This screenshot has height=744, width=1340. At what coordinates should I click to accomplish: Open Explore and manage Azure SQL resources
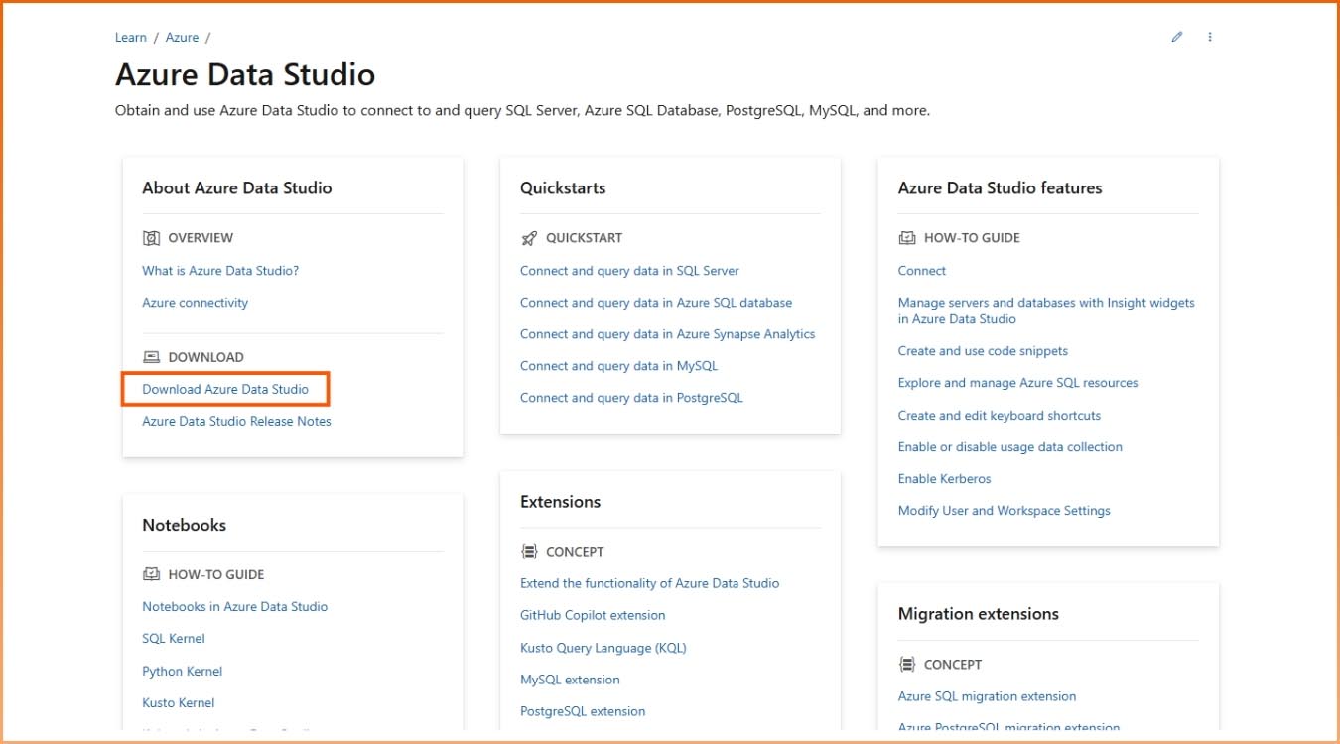pos(1018,383)
